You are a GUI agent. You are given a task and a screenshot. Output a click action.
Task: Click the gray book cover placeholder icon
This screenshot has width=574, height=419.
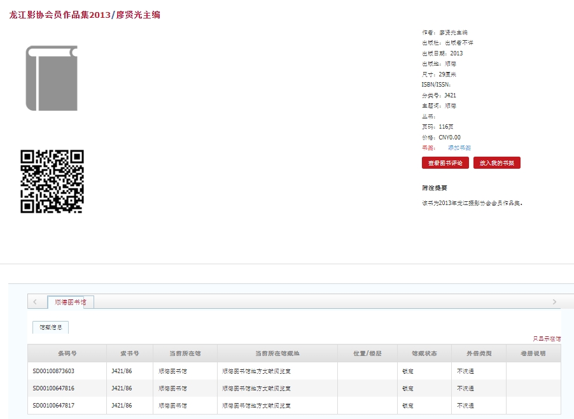52,78
